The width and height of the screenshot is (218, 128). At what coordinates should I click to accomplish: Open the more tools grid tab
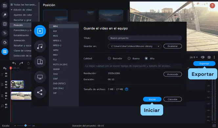[x=5, y=52]
